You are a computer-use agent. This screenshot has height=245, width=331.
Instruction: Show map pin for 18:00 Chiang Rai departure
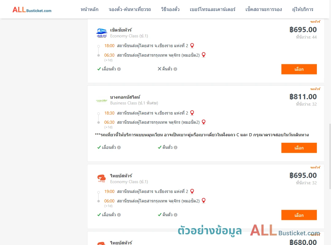192,46
